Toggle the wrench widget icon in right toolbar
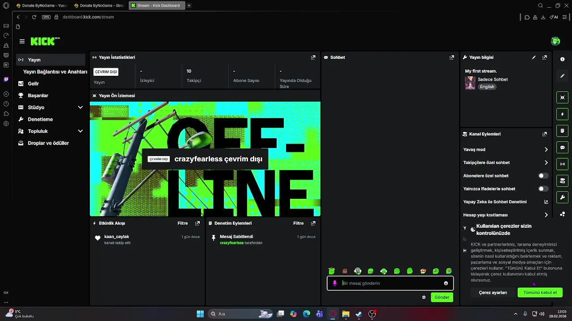 point(562,197)
